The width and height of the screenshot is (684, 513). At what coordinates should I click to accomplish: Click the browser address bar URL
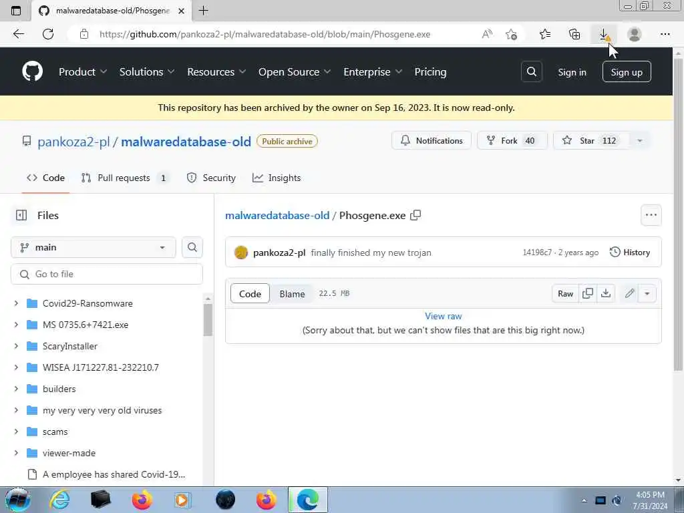265,34
